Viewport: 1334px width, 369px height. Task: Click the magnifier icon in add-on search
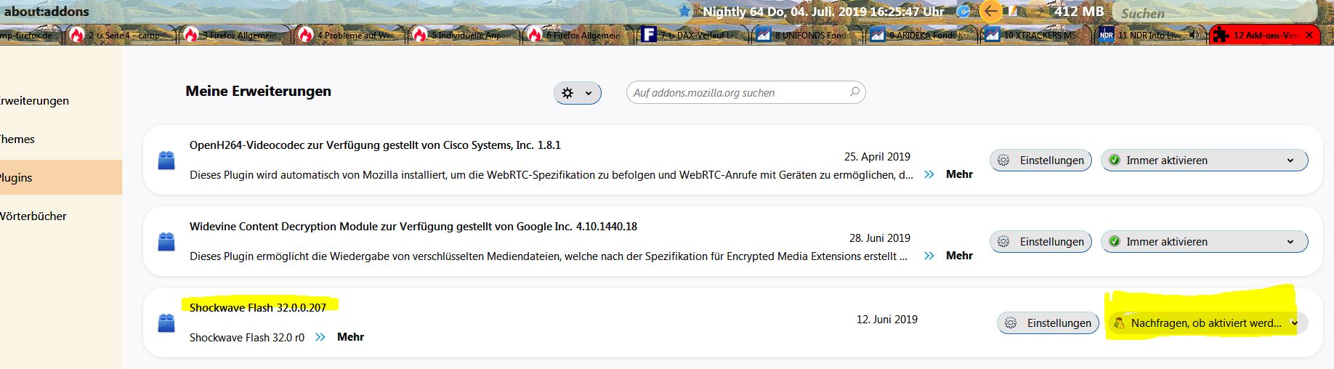854,92
